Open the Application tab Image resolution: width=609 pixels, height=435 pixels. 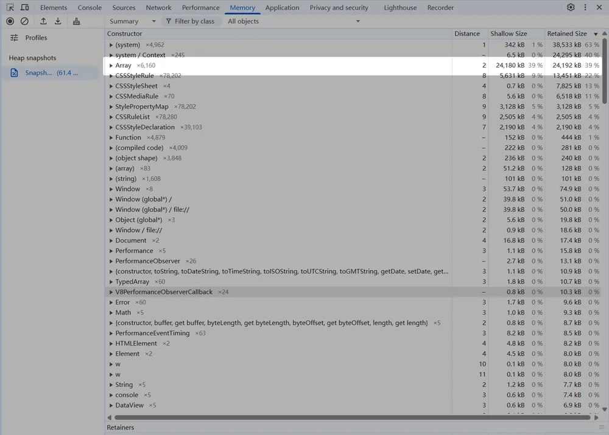(283, 7)
